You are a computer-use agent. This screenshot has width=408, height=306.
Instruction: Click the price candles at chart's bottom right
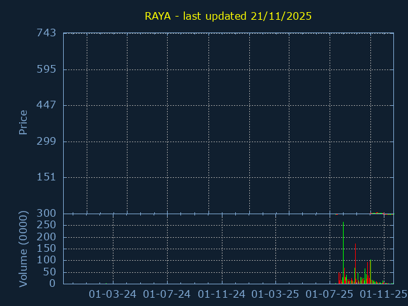pos(381,214)
